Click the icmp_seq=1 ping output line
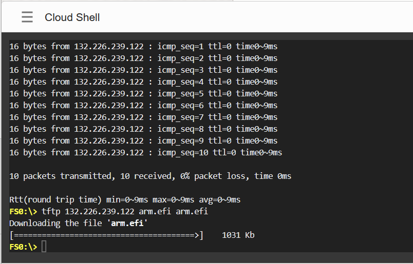The image size is (413, 264). pos(143,46)
